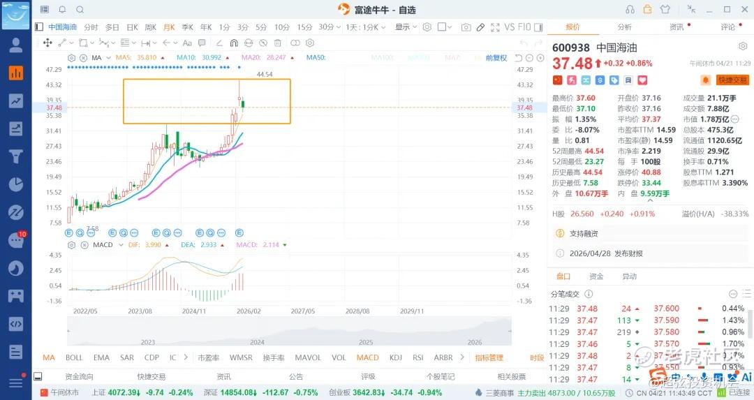The height and width of the screenshot is (400, 754).
Task: Click the screenshot camera icon in chart toolbar
Action: [466, 27]
